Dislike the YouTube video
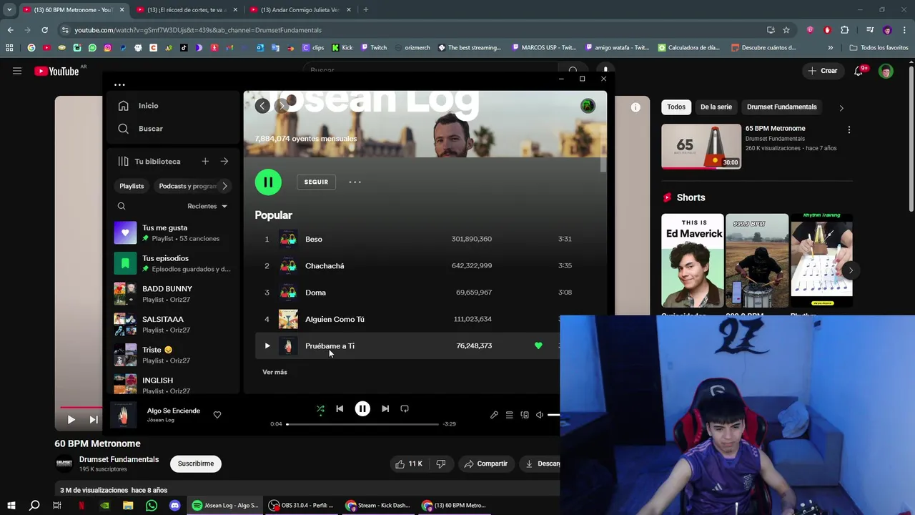The height and width of the screenshot is (515, 915). pos(440,463)
